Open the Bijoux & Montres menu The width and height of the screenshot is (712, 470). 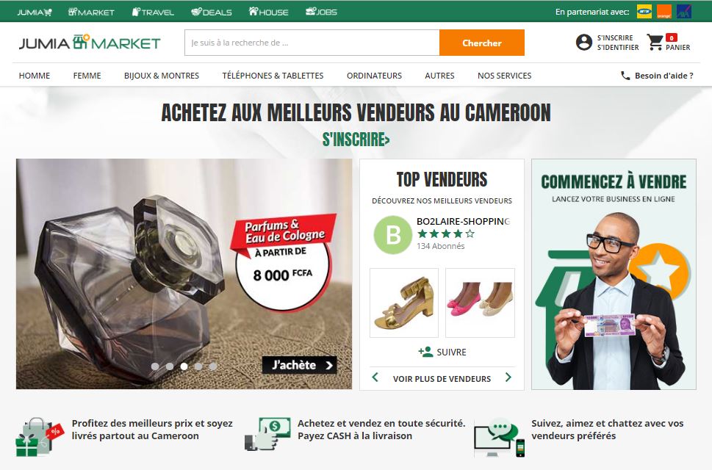162,76
